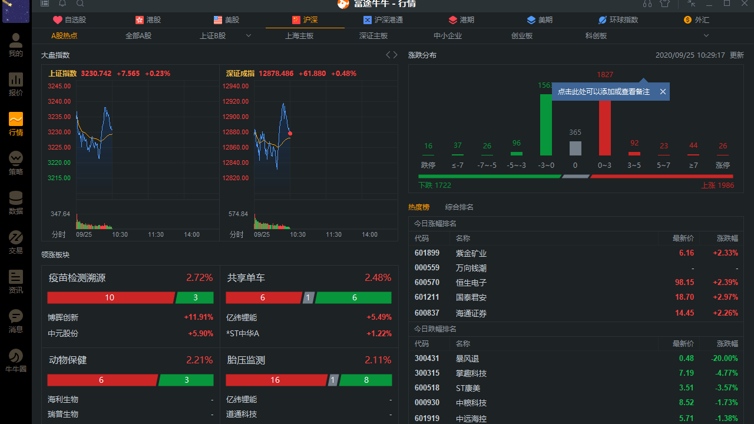Open the 牛牛圈 community section

click(x=15, y=359)
